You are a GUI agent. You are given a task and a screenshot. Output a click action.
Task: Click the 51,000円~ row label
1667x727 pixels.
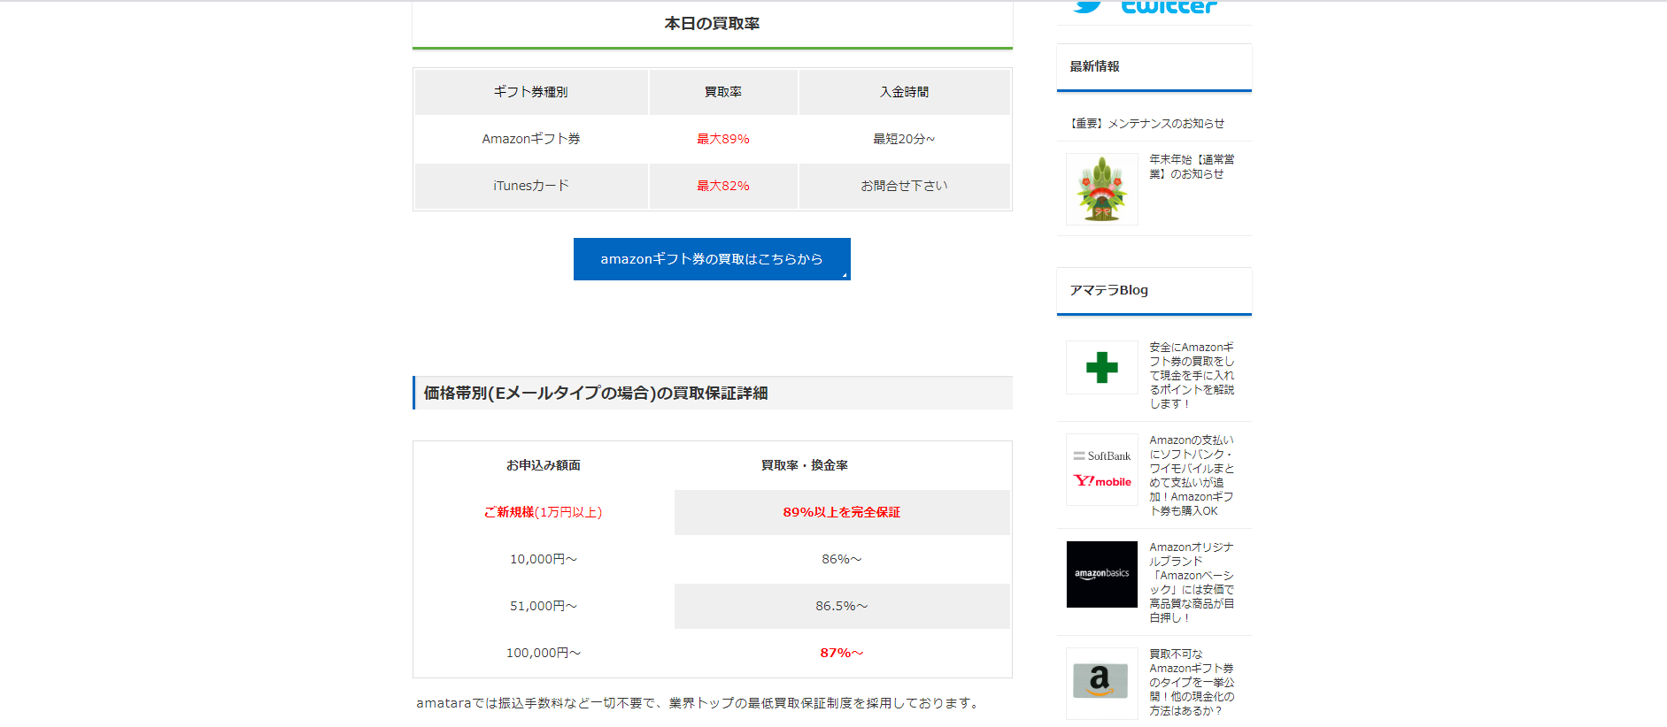pos(544,606)
